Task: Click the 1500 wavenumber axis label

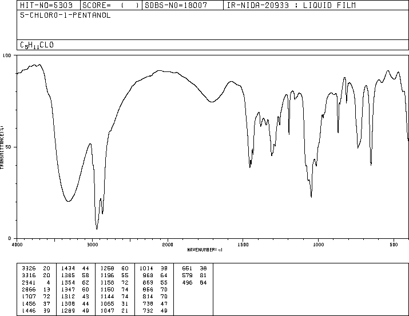Action: coord(243,245)
